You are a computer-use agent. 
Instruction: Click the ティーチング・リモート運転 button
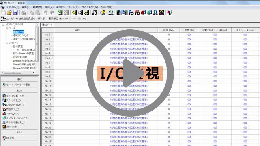point(16,85)
